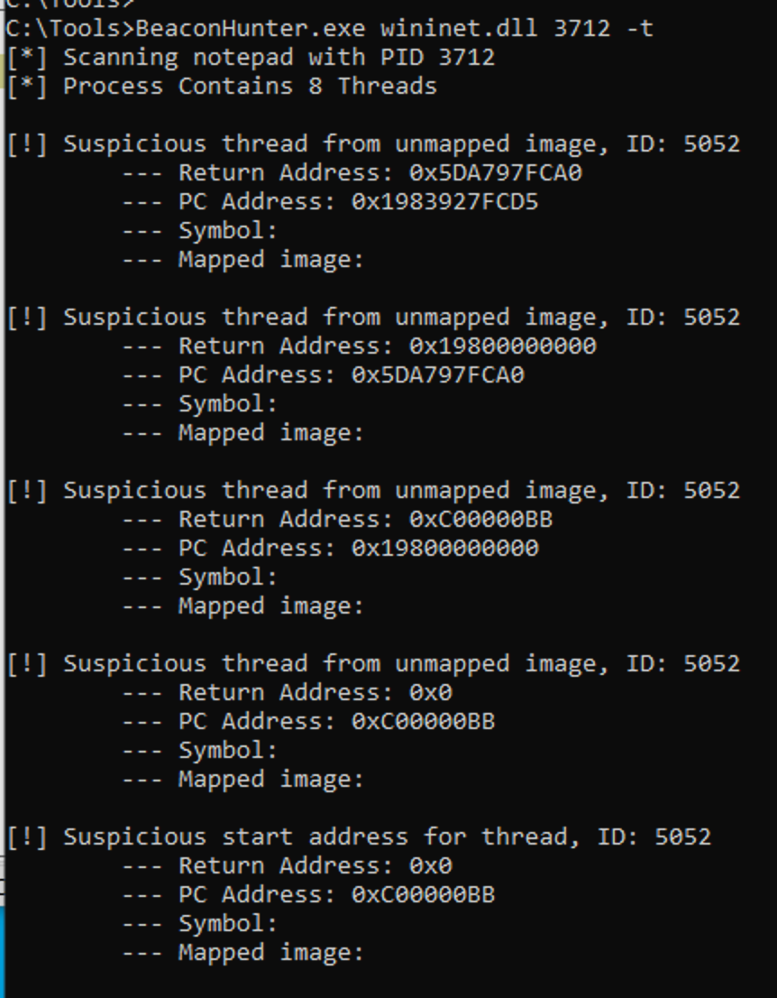Click the 'Process Contains 8 Threads' line
Screen dimensions: 777x998
click(x=222, y=86)
